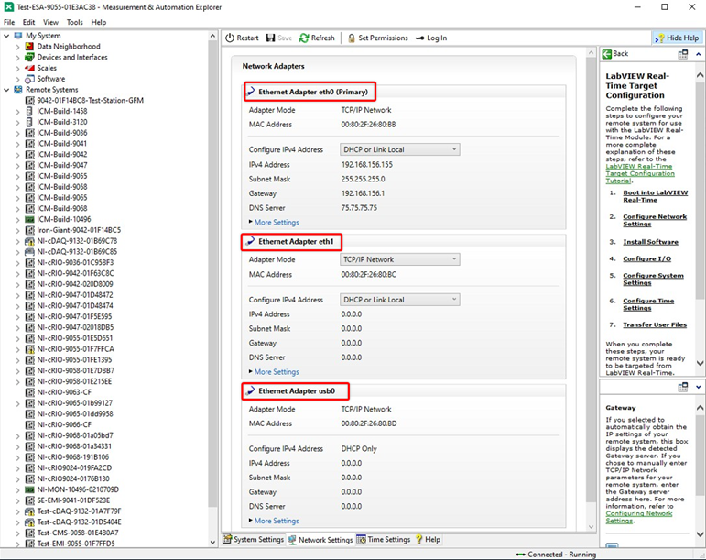Switch to System Settings tab
This screenshot has width=706, height=560.
click(x=254, y=539)
